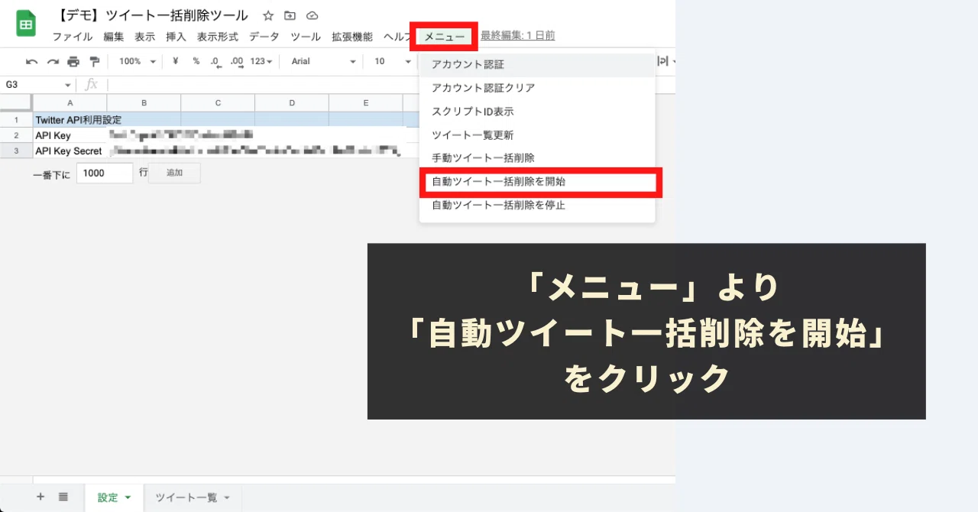
Task: Redo the last action
Action: point(53,61)
